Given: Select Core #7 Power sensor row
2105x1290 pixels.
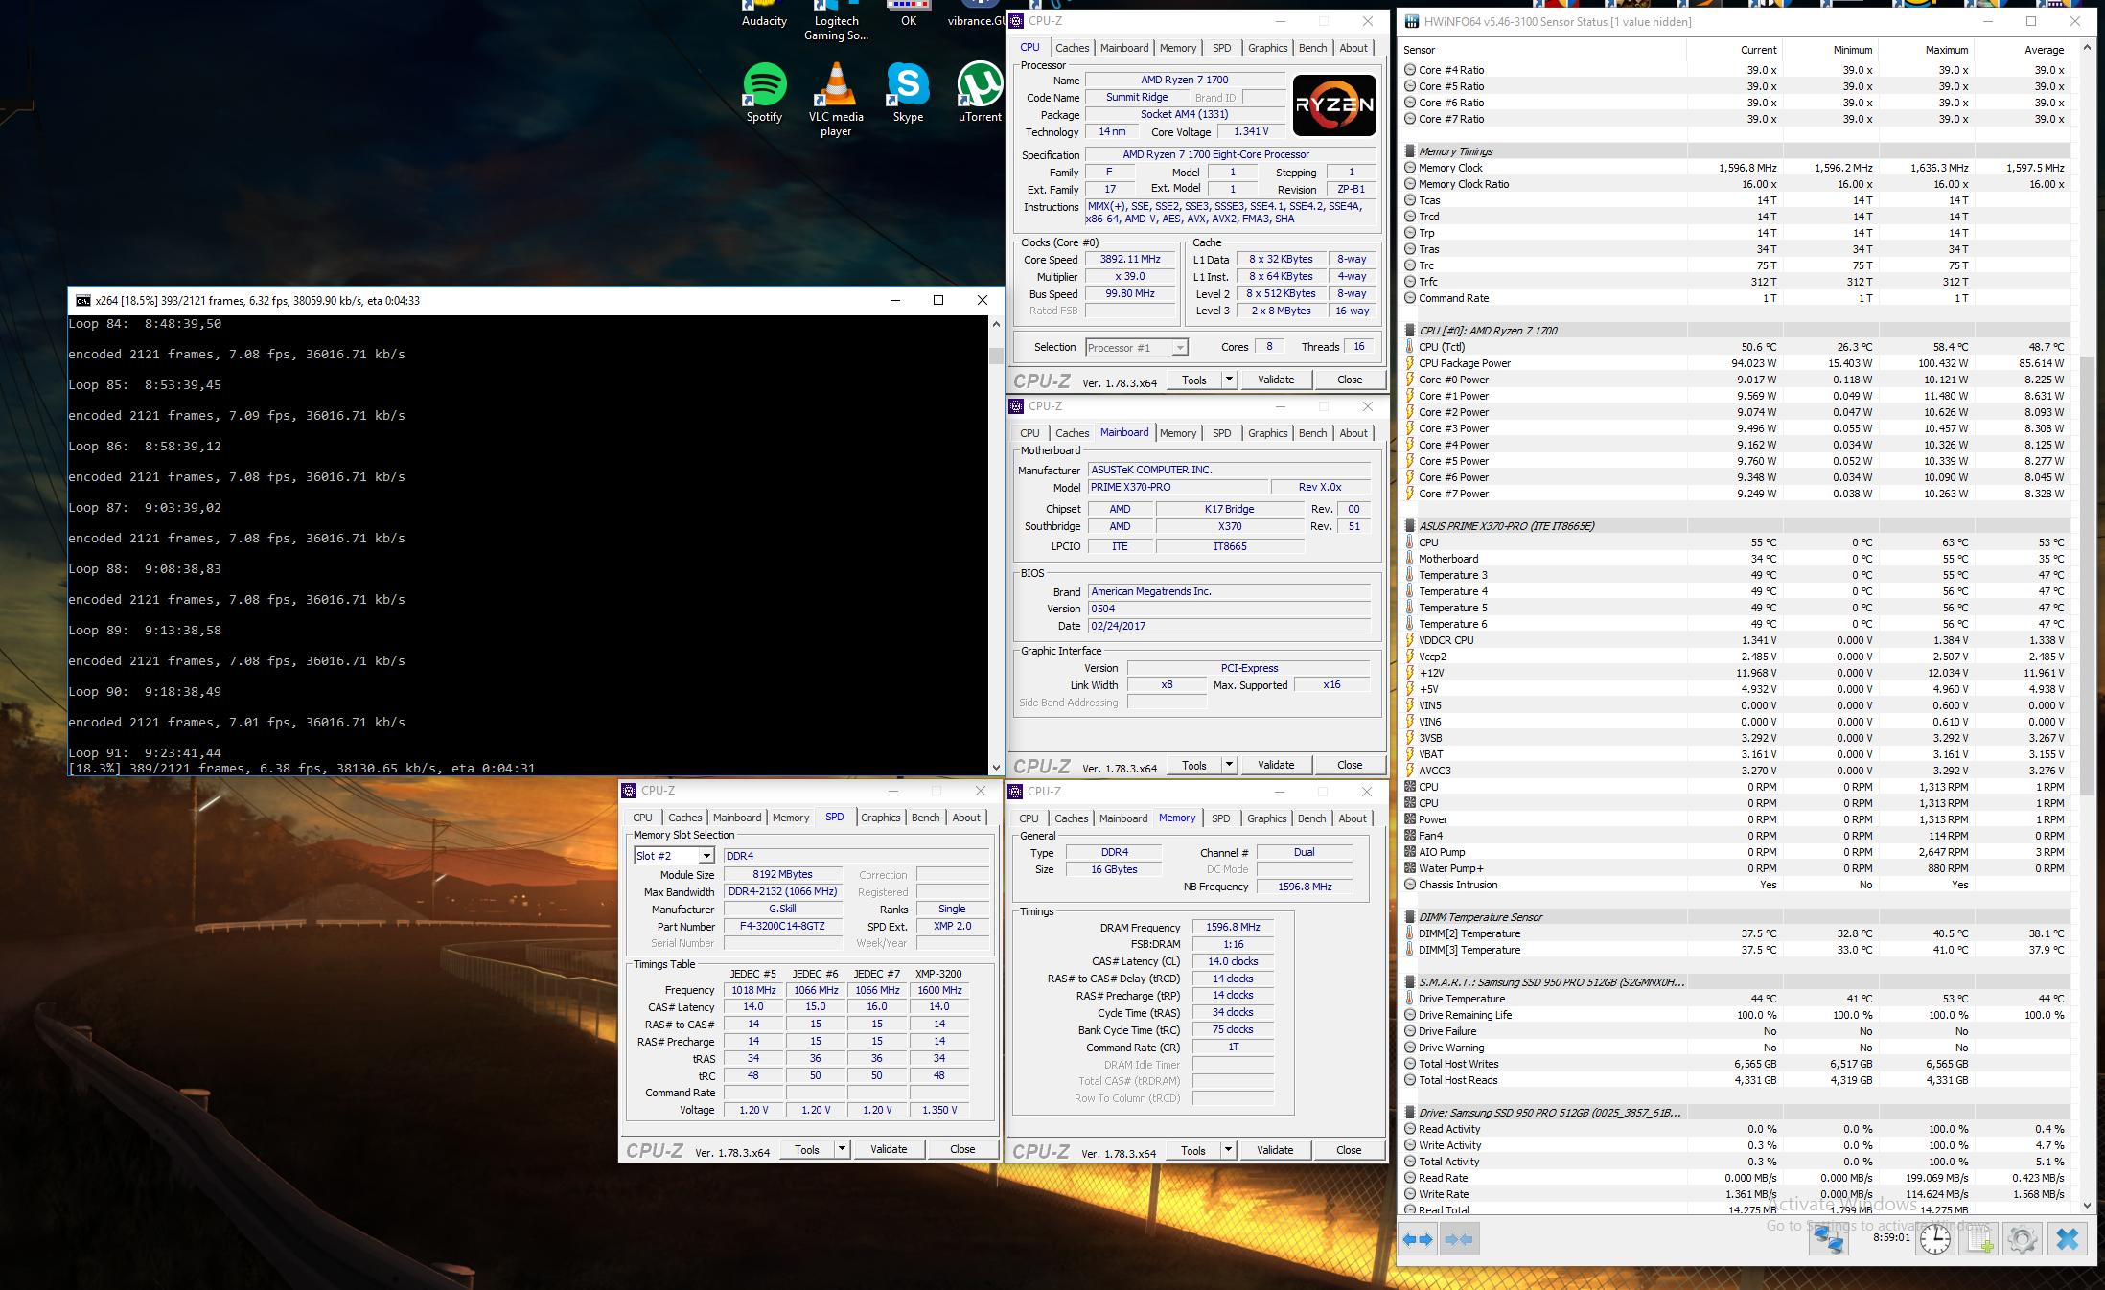Looking at the screenshot, I should [x=1735, y=494].
